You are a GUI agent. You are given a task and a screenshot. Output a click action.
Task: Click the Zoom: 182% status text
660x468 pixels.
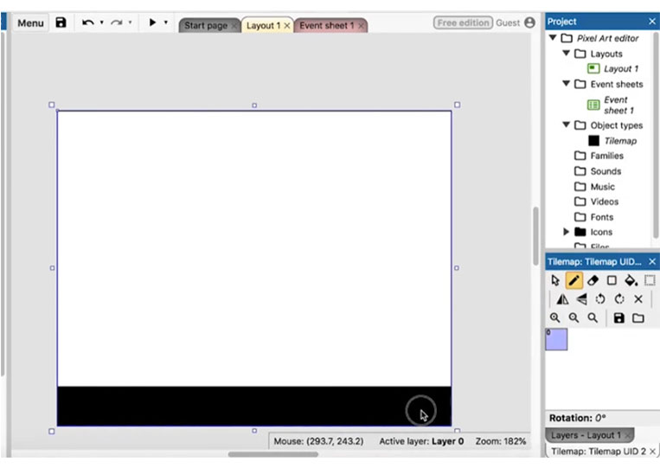[x=501, y=441]
